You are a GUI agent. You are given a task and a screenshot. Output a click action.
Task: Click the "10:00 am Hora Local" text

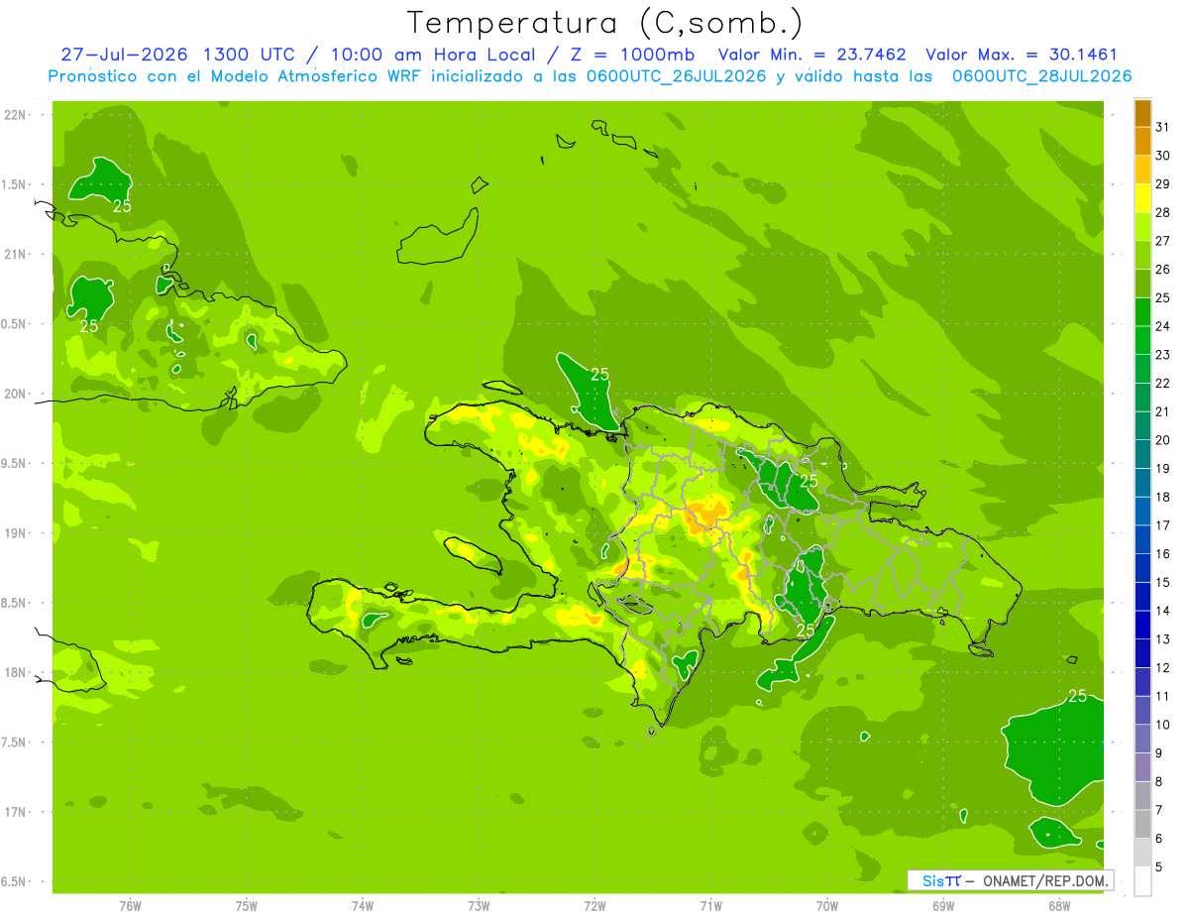(434, 55)
